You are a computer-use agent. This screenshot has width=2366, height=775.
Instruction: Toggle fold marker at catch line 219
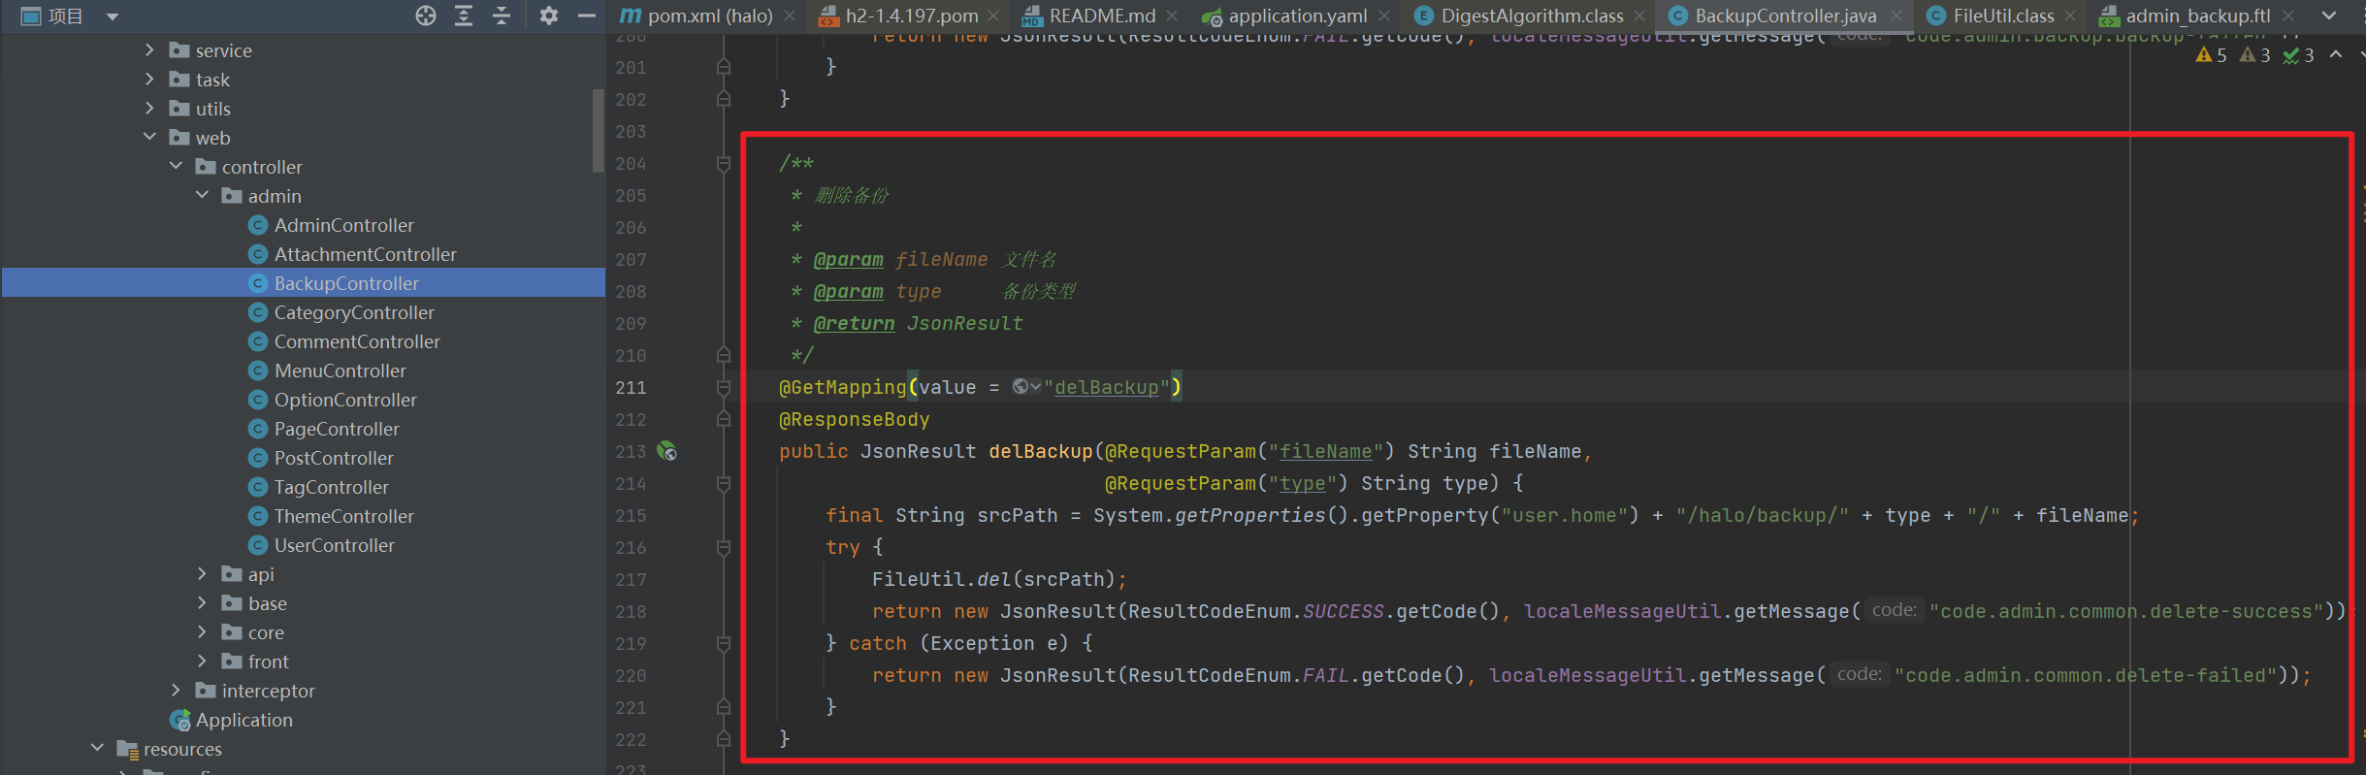pos(724,644)
